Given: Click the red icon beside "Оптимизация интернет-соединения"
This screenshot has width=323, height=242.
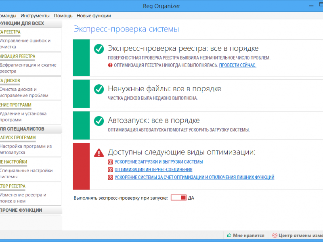Looking at the screenshot, I should click(x=110, y=169).
